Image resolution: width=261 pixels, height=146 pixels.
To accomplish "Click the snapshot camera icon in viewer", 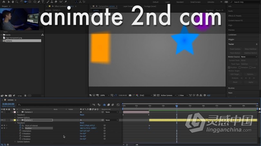I will pos(130,95).
